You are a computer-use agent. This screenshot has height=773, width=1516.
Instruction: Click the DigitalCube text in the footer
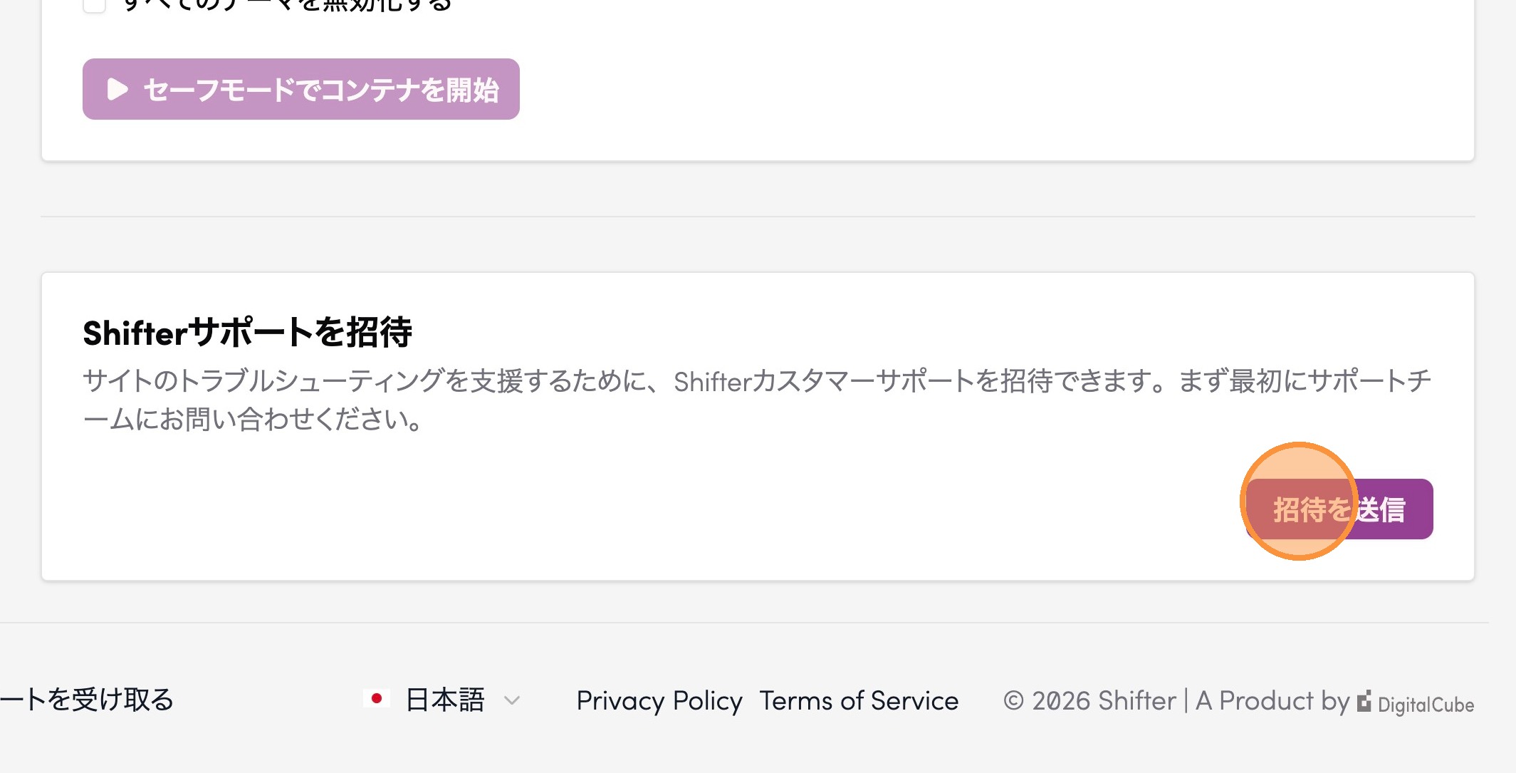[1426, 705]
